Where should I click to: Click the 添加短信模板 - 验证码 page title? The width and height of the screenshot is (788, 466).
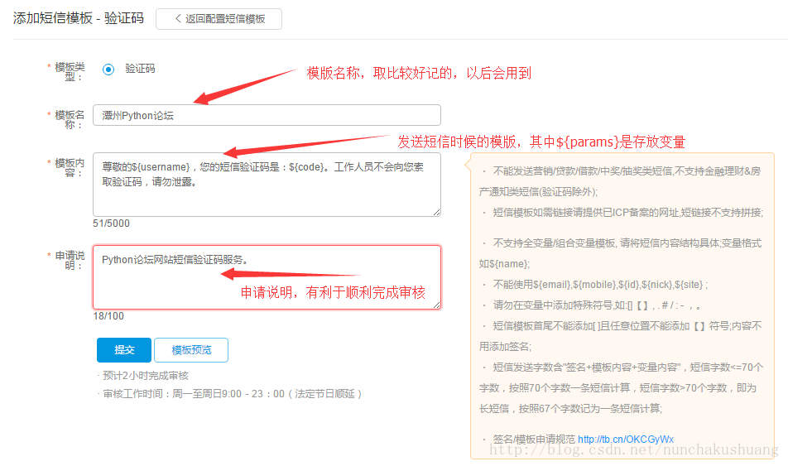point(79,18)
